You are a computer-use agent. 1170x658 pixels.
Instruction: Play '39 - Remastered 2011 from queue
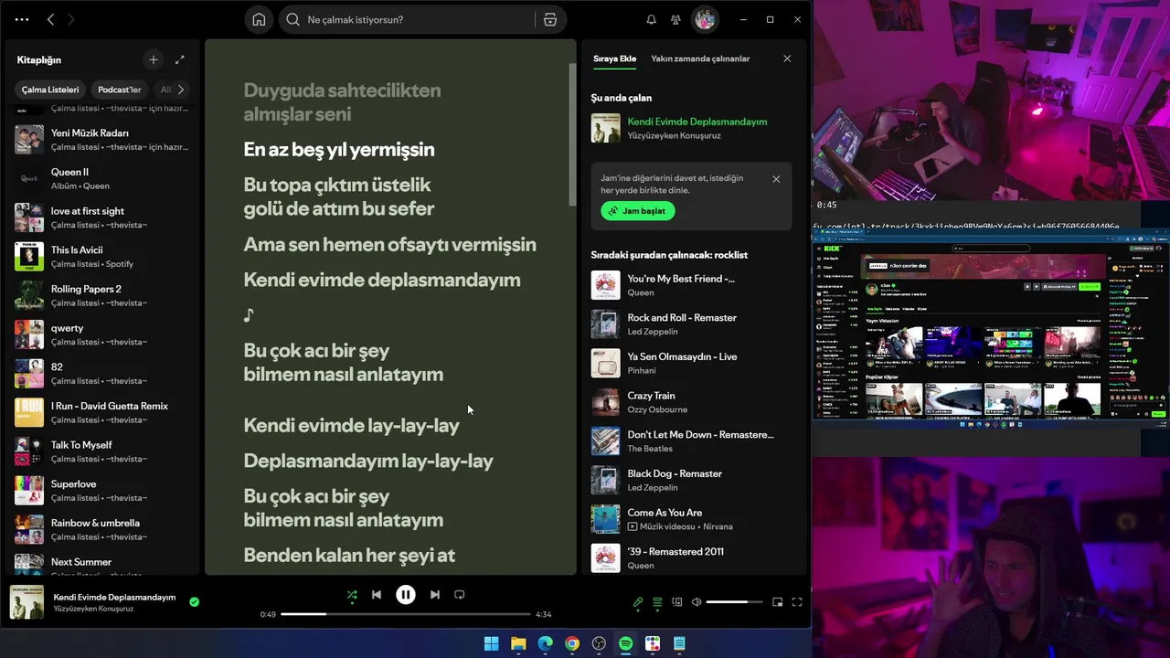[x=691, y=557]
